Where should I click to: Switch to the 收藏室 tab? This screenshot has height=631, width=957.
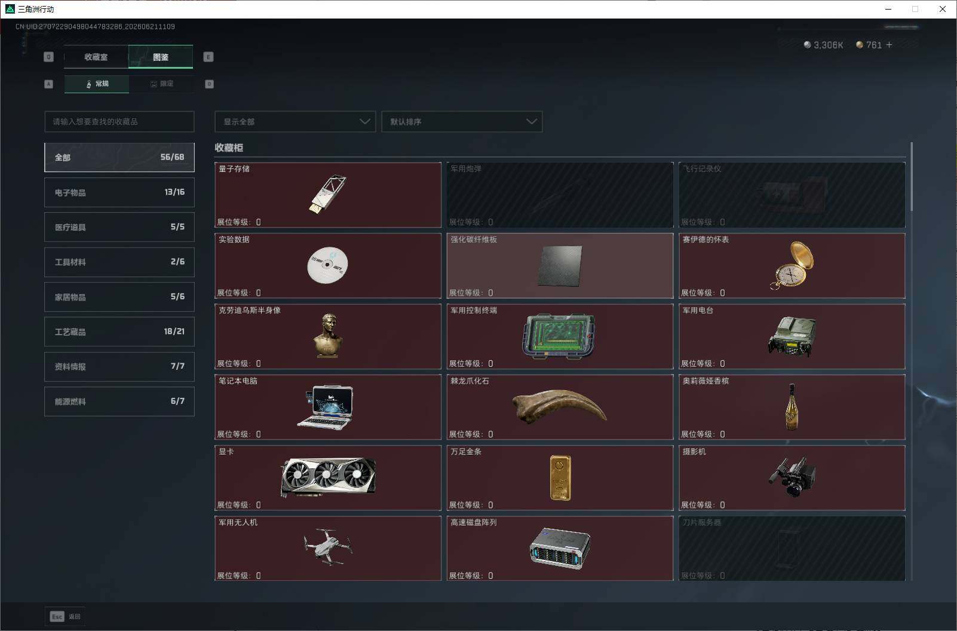click(96, 57)
